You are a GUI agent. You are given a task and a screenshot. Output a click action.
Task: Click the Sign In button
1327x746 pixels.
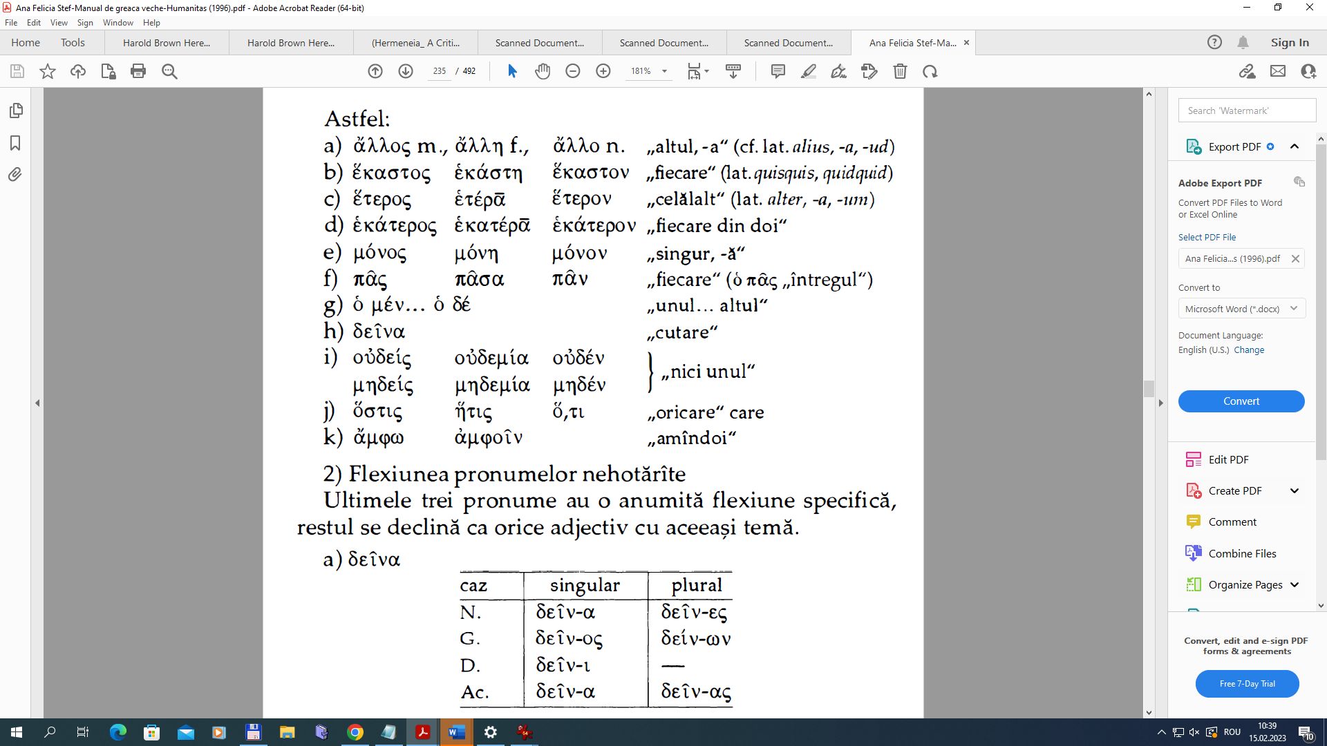tap(1290, 42)
